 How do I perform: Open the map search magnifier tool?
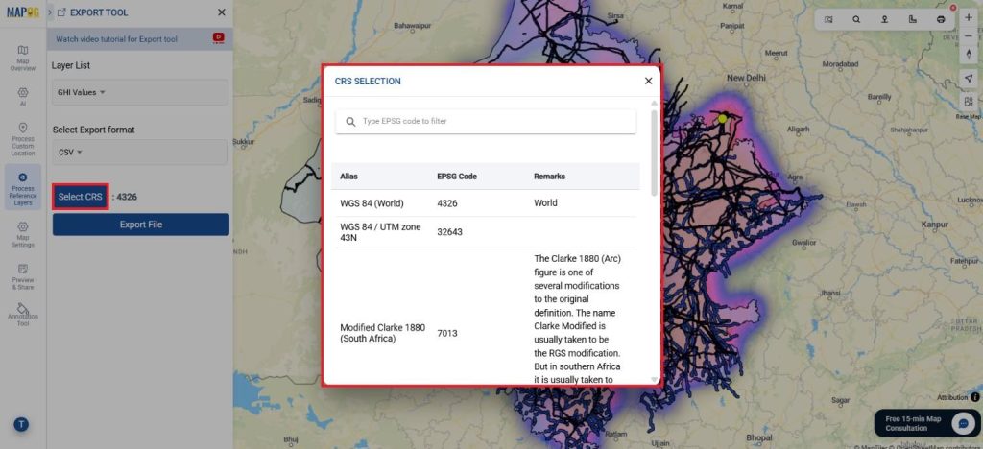(x=856, y=19)
